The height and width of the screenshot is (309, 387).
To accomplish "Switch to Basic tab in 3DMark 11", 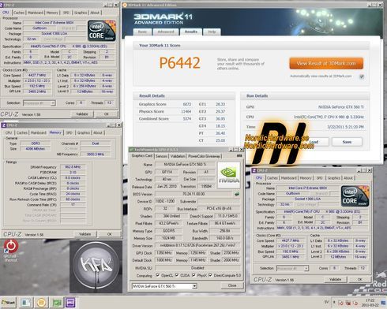I will pos(142,32).
